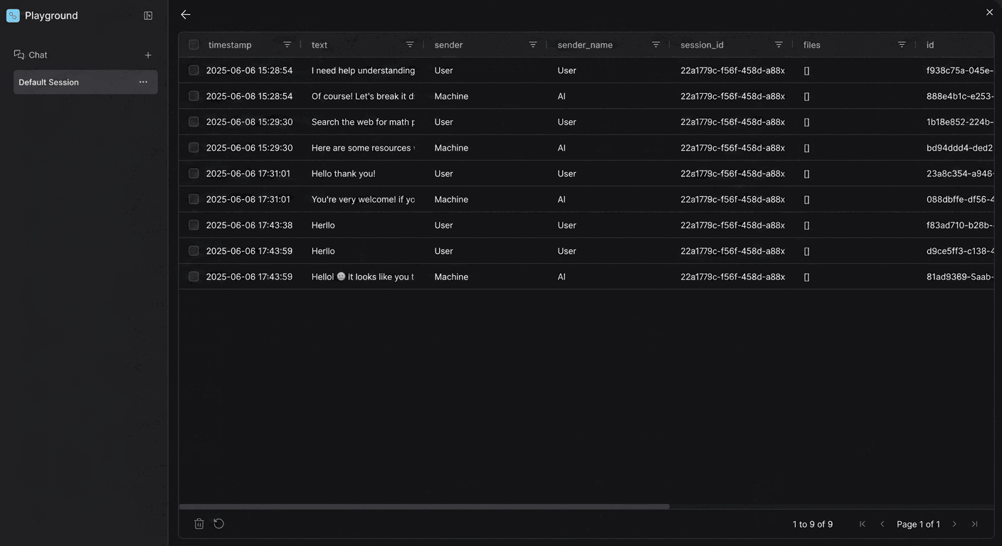Sort by the files column header
This screenshot has height=546, width=1002.
(x=812, y=45)
